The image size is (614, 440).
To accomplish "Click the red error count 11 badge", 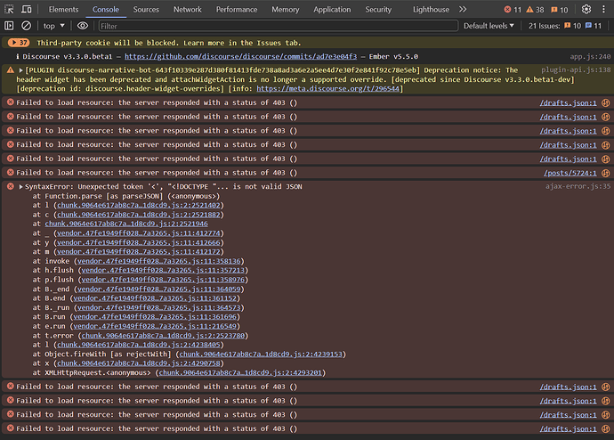I will coord(513,10).
